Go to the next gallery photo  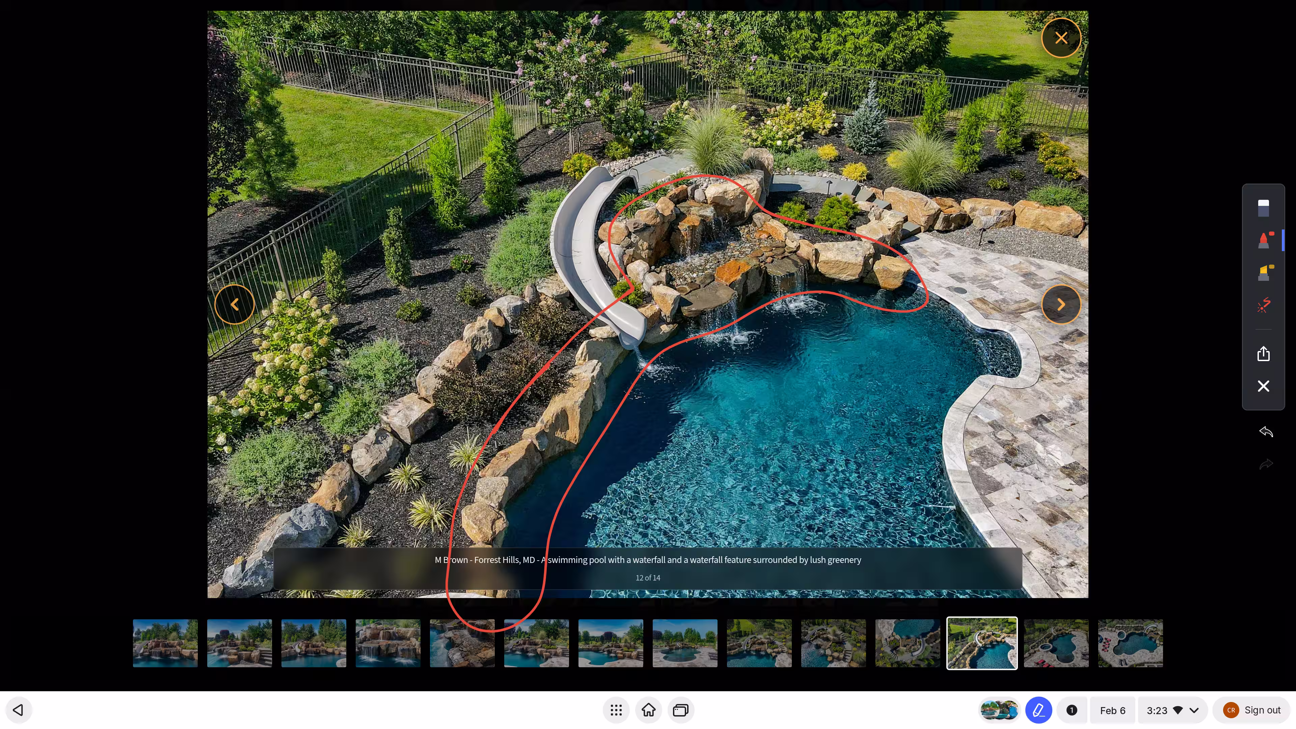point(1061,304)
